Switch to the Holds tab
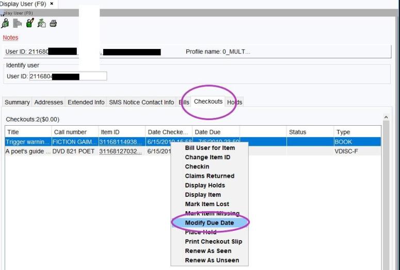The image size is (400, 270). click(234, 102)
